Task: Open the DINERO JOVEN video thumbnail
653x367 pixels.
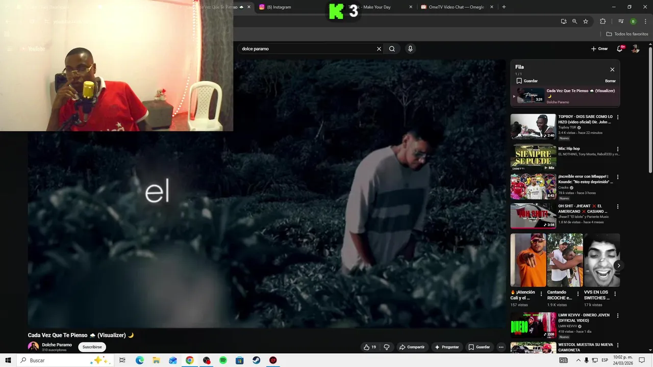Action: (533, 325)
